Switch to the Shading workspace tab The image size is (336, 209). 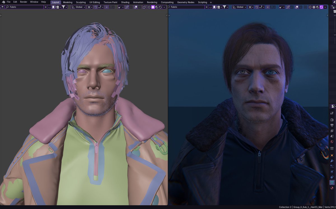(125, 2)
